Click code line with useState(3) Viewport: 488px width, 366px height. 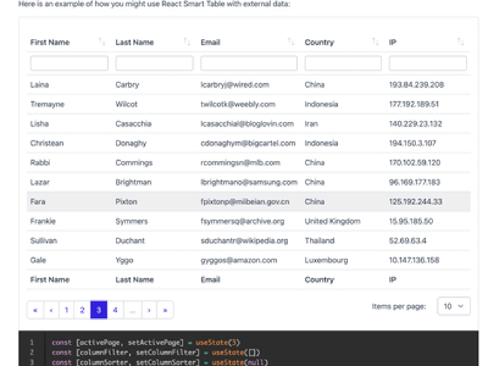point(146,342)
